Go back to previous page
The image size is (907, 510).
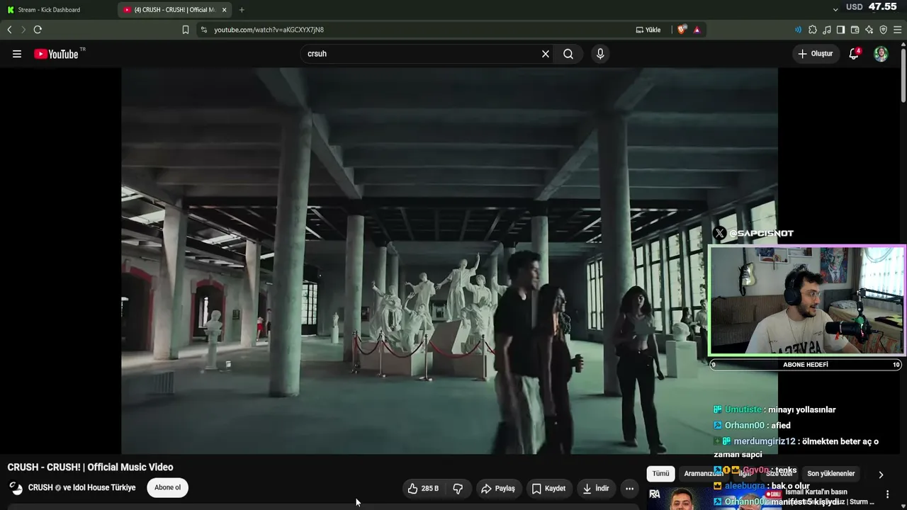click(9, 30)
